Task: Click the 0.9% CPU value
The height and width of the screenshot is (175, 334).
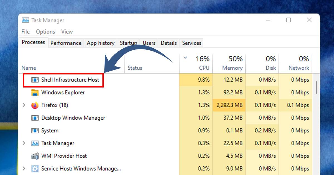Action: [204, 131]
